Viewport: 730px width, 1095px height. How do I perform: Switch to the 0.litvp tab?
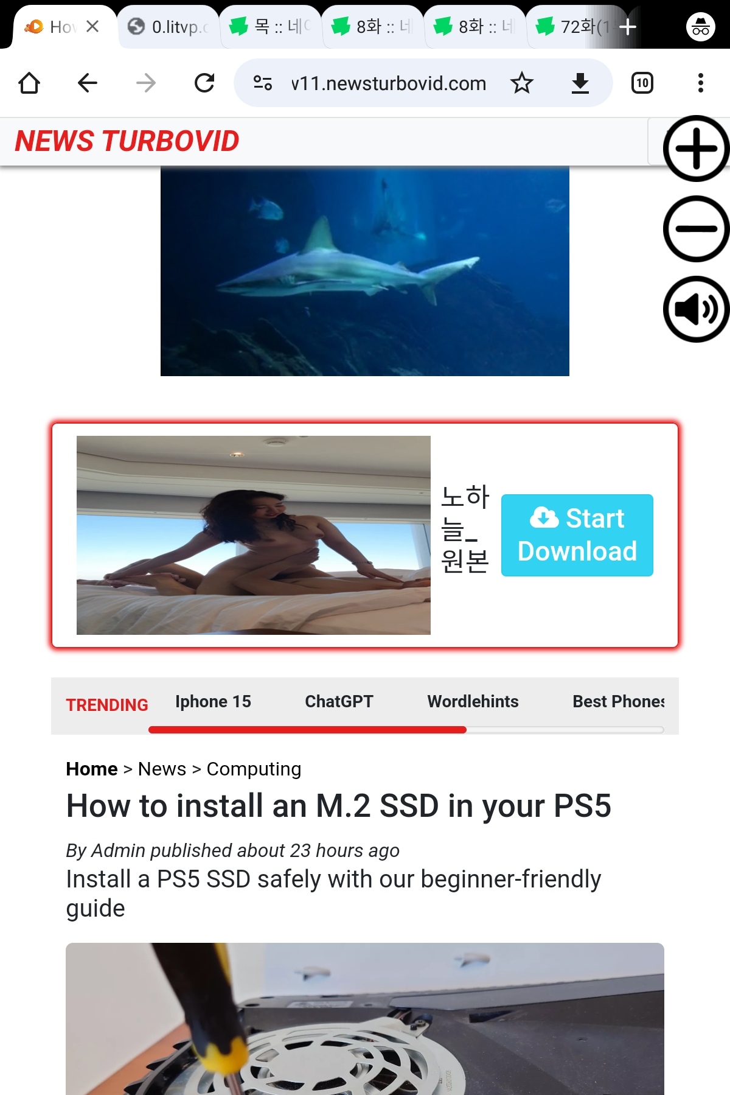pos(169,27)
